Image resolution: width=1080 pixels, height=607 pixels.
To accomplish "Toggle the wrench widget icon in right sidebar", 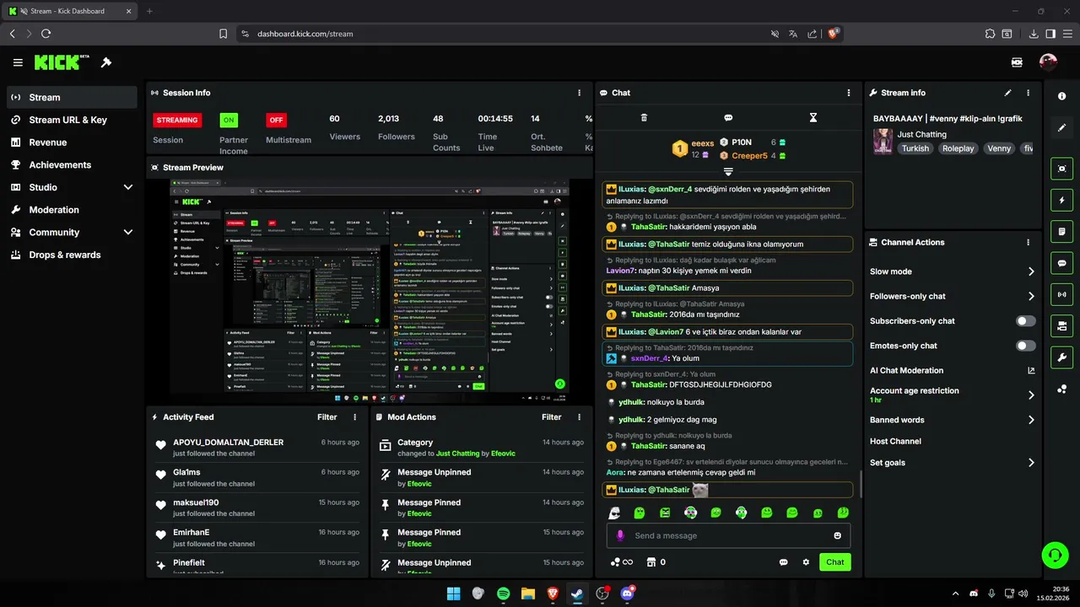I will pos(1061,357).
